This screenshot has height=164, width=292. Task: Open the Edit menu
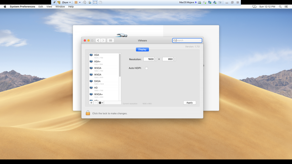pos(41,6)
